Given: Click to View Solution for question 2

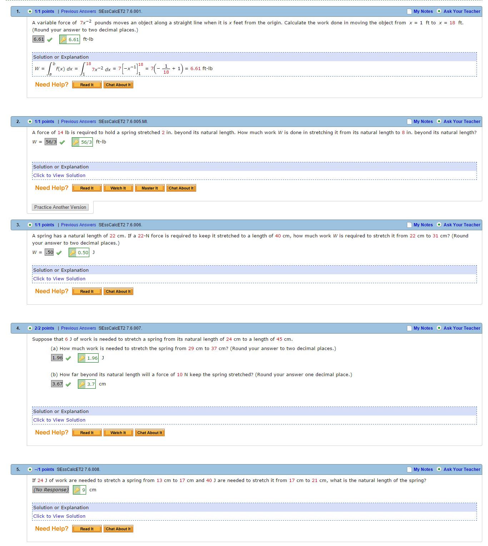Looking at the screenshot, I should tap(59, 176).
